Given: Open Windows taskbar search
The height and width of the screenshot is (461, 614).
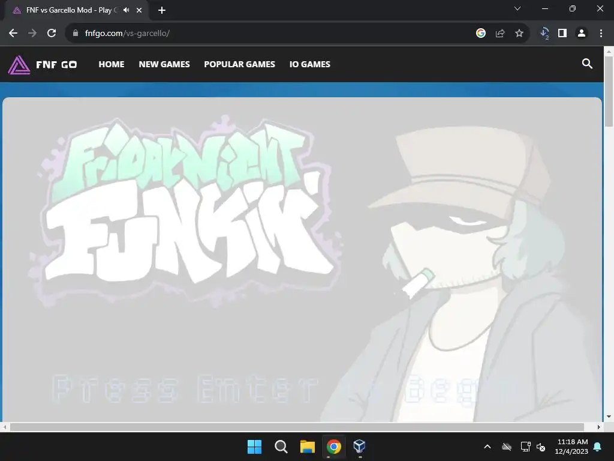Looking at the screenshot, I should (x=281, y=447).
